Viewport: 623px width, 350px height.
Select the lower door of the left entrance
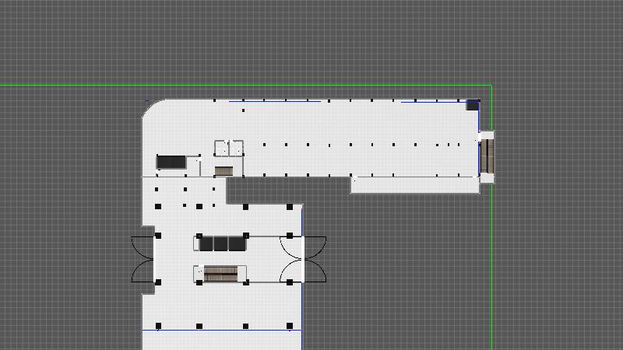[x=144, y=270]
